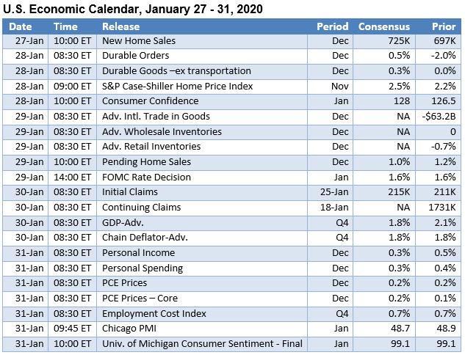
Task: Click the Univ. of Michigan Consumer Sentiment cell
Action: point(202,343)
